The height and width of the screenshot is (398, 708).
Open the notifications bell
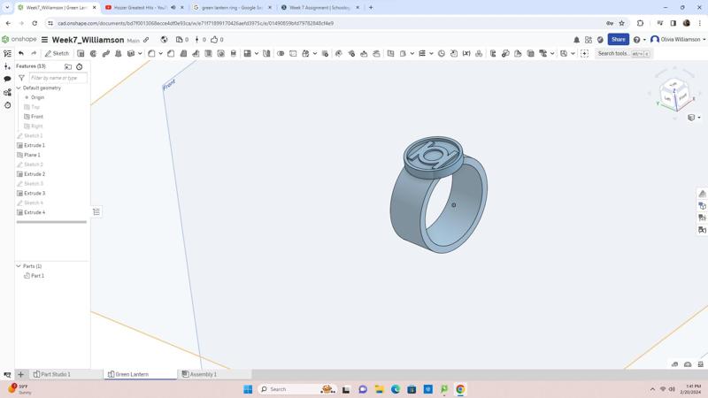(577, 40)
